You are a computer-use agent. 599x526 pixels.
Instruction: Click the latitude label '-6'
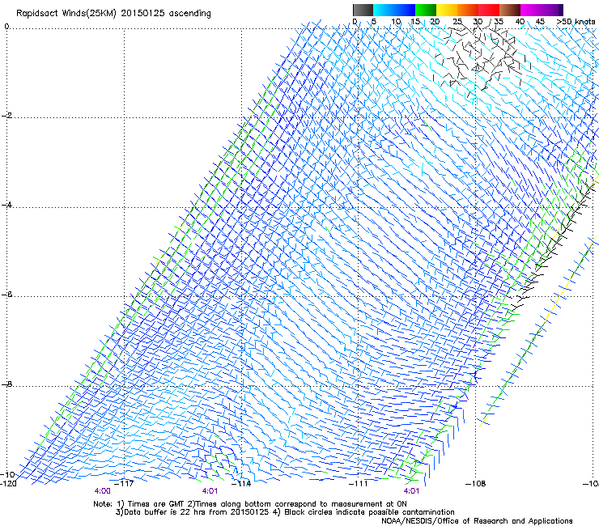(x=6, y=294)
